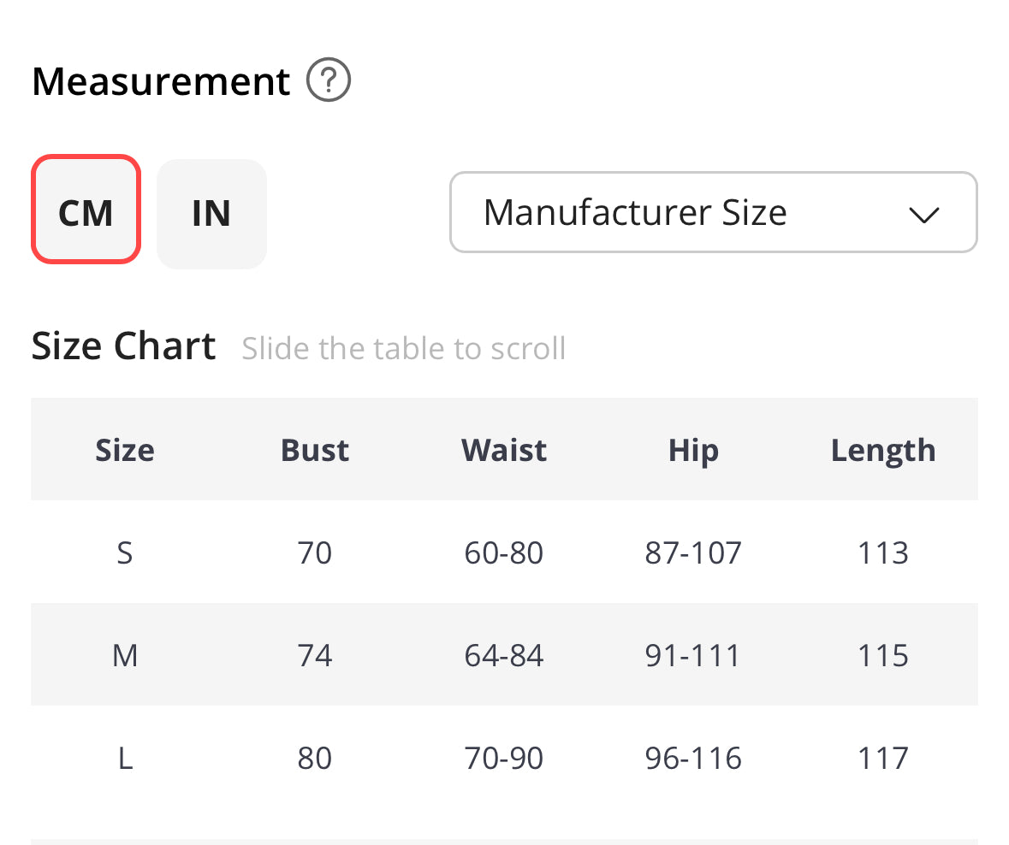Click the measurement help question mark icon

(329, 82)
